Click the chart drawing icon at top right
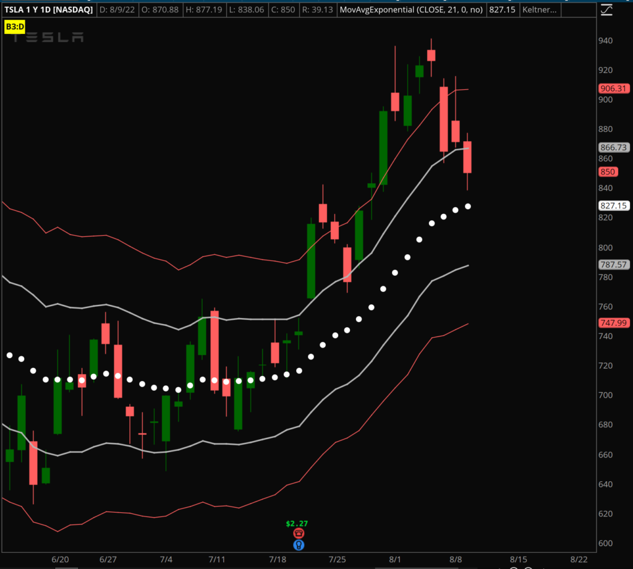The height and width of the screenshot is (569, 633). point(606,10)
